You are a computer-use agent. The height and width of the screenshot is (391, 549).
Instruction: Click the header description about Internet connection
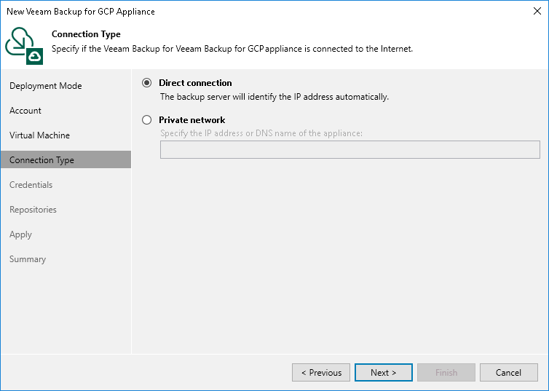[x=232, y=49]
